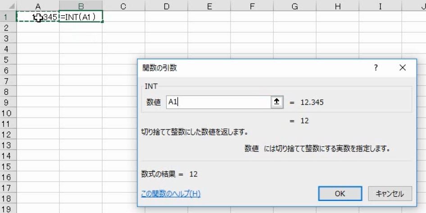Click the collapse dialog arrow icon beside 数値 field

[277, 102]
